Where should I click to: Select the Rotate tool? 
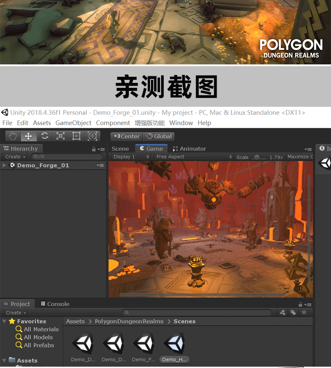pos(45,136)
